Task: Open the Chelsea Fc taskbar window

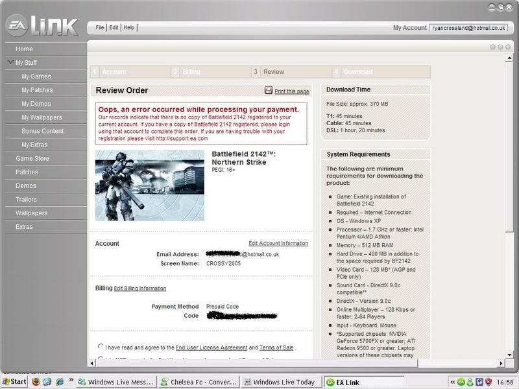Action: (199, 382)
